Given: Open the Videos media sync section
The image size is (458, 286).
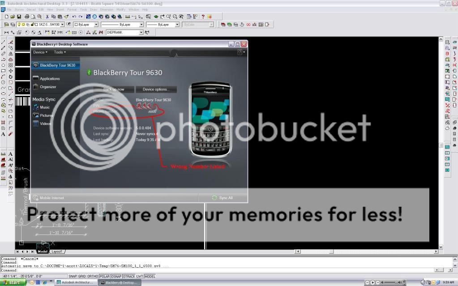Looking at the screenshot, I should pos(45,124).
